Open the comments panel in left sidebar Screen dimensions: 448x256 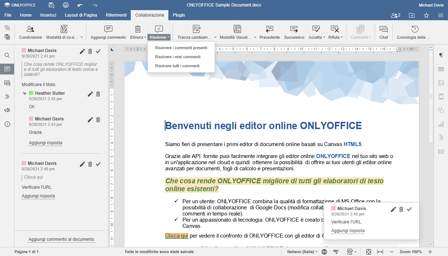click(x=7, y=69)
